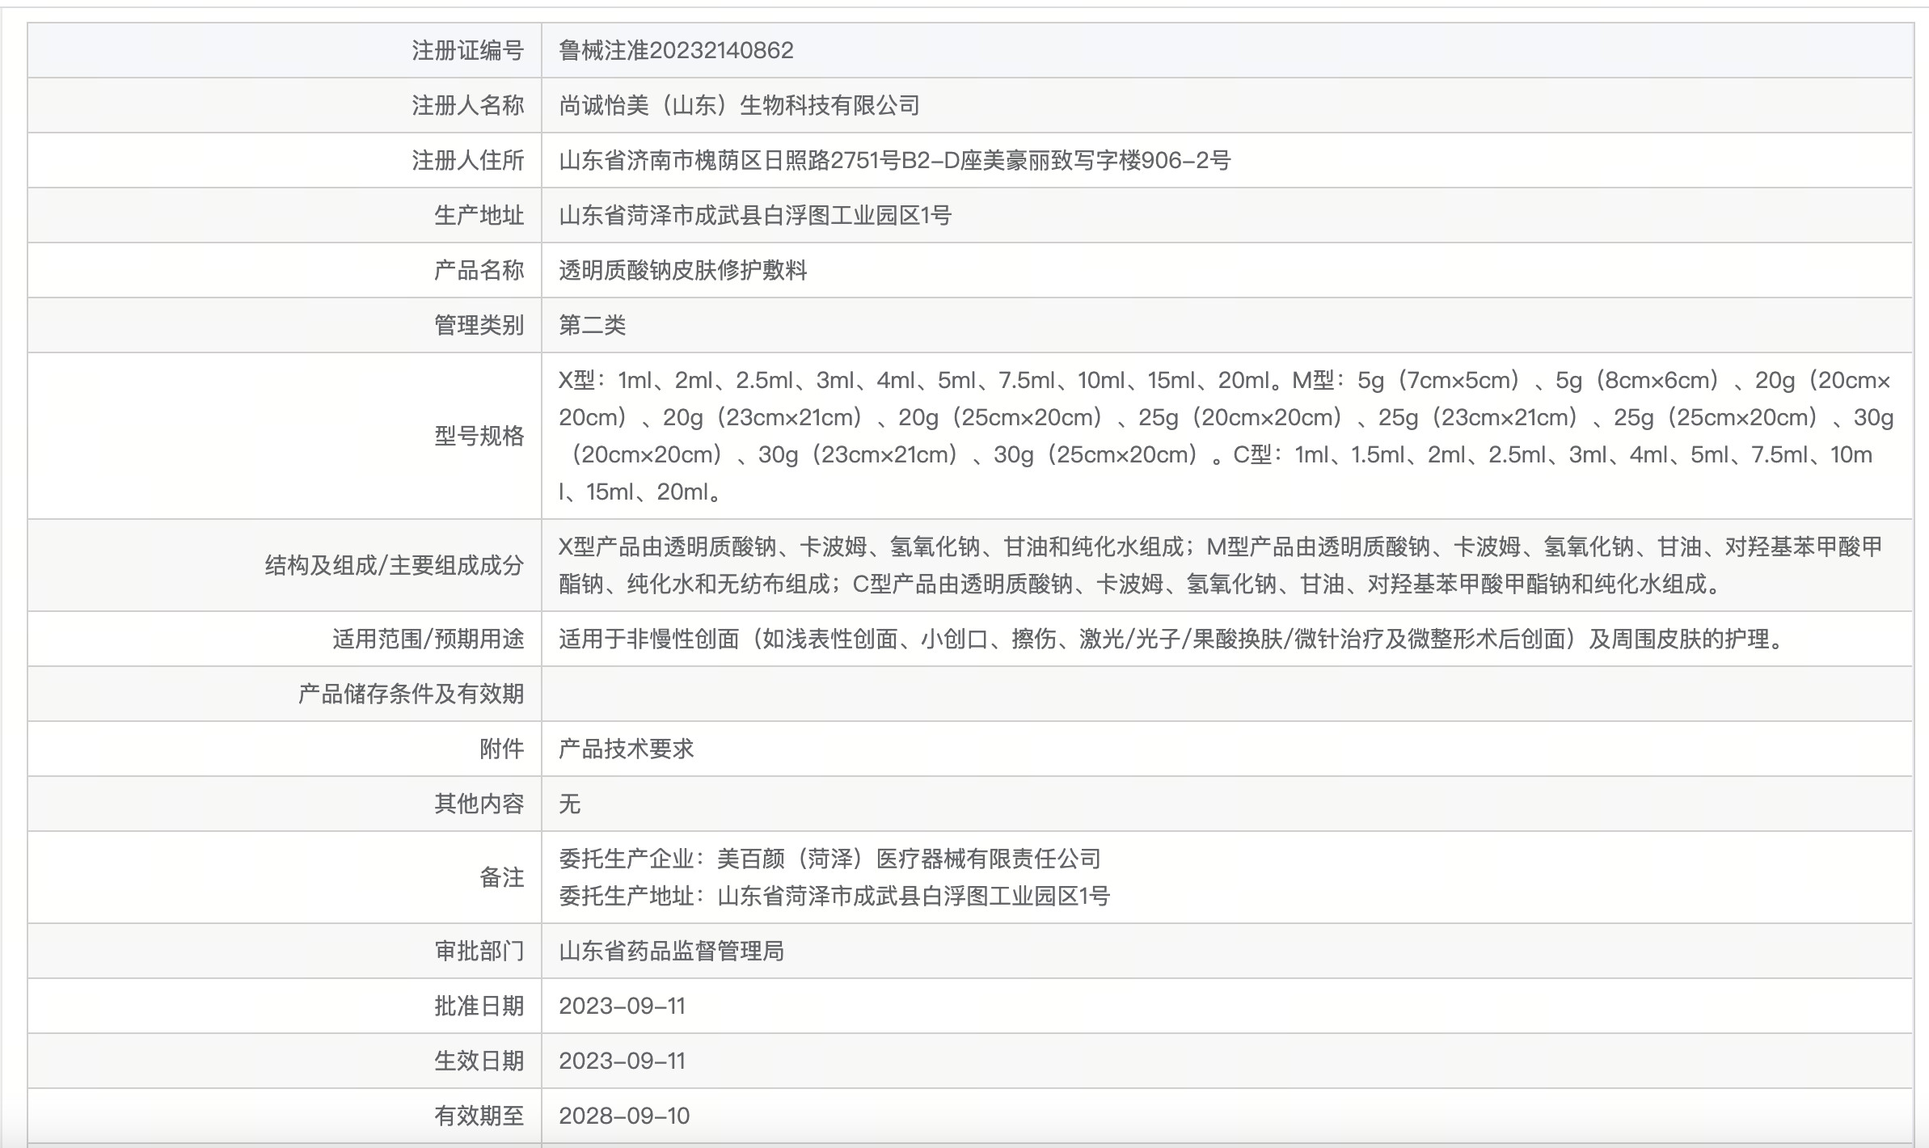Click composition text starting X型产品由透明质酸钠
Screen dimensions: 1929x1148
1221,565
